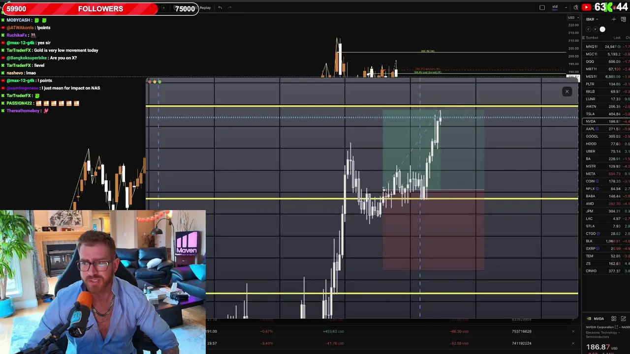Click the layout square icon in the top toolbar
The height and width of the screenshot is (354, 630).
coord(542,7)
